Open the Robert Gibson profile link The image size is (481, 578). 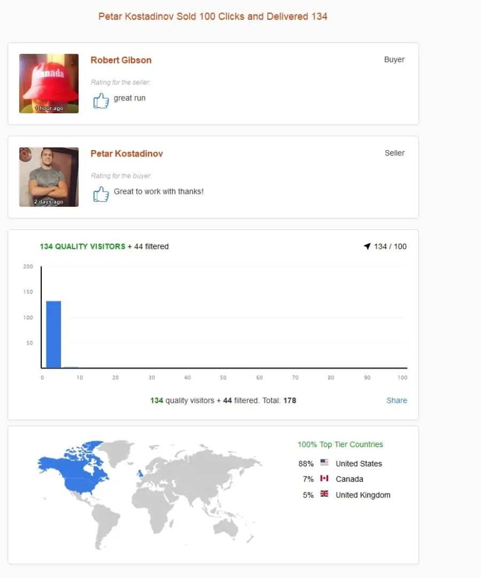coord(121,60)
